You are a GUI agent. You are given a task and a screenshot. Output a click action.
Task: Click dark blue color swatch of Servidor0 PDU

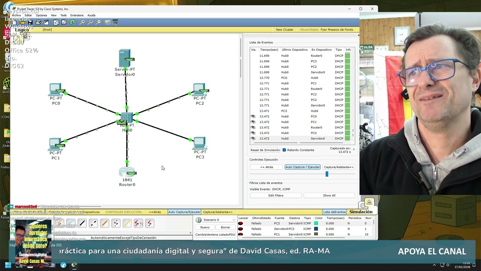(316, 229)
